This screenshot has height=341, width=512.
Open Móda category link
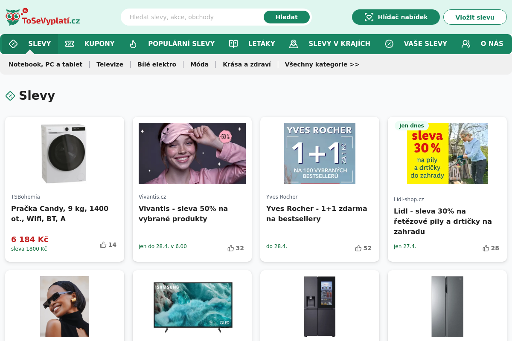tap(199, 64)
